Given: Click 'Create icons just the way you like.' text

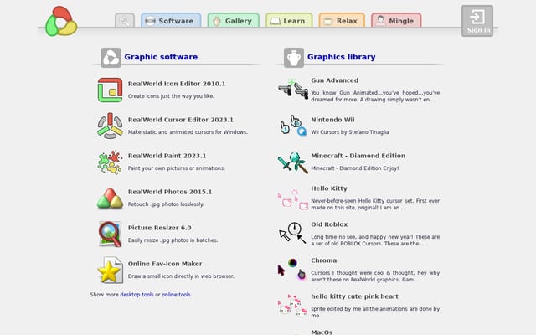Looking at the screenshot, I should (x=171, y=96).
